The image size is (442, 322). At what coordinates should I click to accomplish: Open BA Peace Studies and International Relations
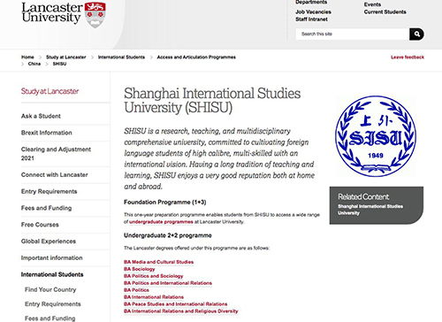(x=175, y=304)
